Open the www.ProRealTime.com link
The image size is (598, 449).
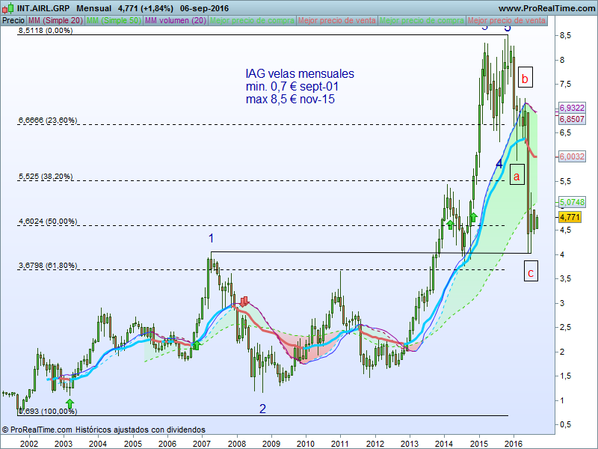point(546,8)
